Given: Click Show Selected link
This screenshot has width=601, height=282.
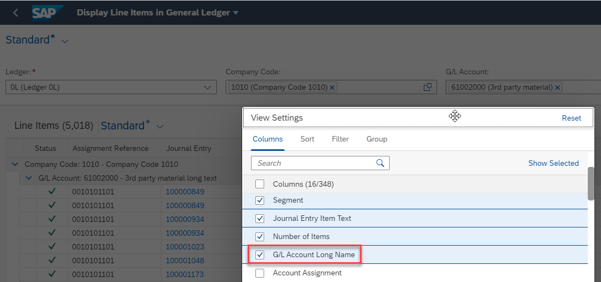Looking at the screenshot, I should (x=554, y=163).
